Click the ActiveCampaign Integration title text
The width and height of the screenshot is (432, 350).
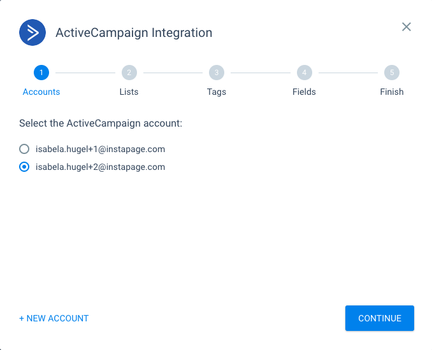[134, 32]
